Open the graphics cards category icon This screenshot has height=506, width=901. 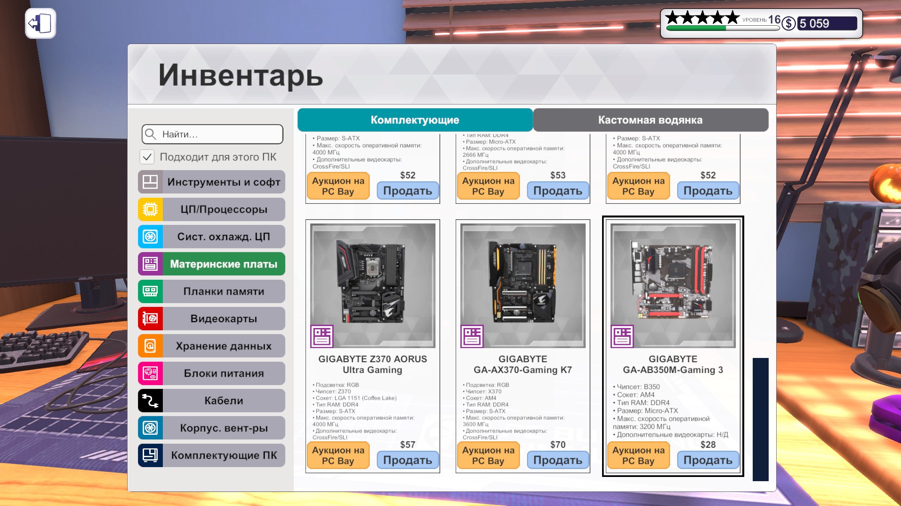point(150,319)
